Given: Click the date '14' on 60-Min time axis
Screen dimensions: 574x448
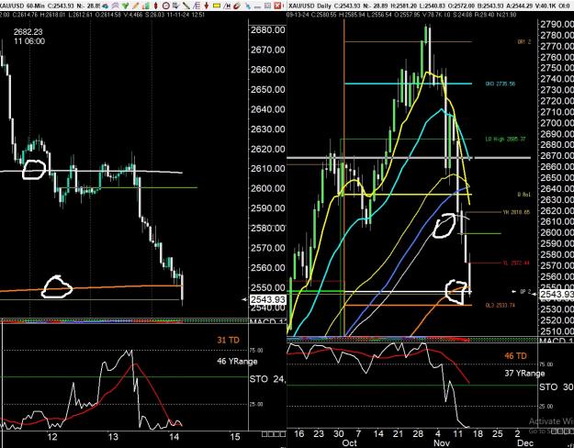Looking at the screenshot, I should pyautogui.click(x=174, y=437).
